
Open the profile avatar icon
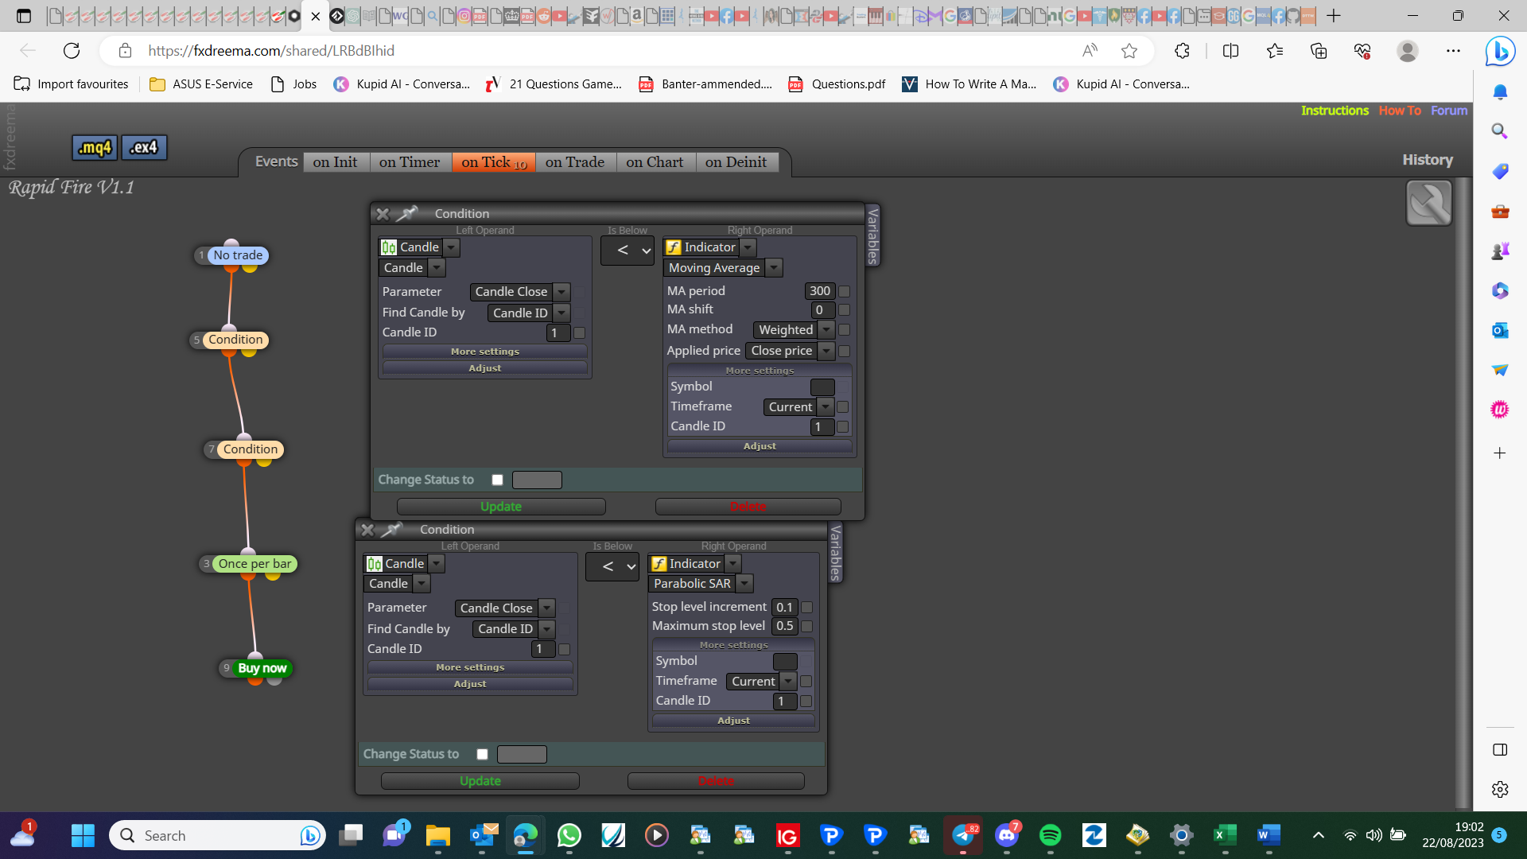tap(1408, 51)
